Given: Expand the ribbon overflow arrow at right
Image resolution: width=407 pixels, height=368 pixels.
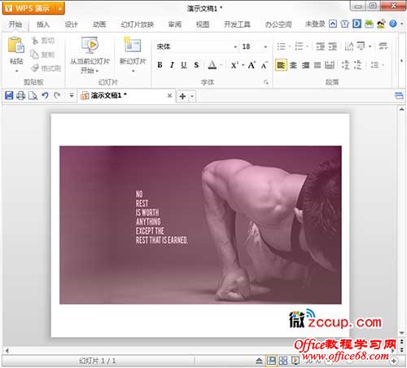Looking at the screenshot, I should (401, 61).
